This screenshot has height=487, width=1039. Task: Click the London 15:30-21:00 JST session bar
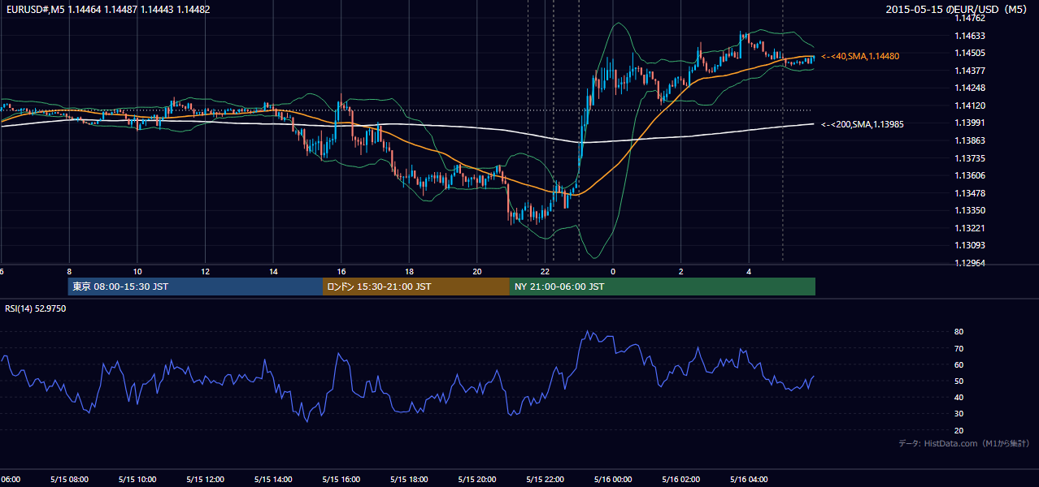pyautogui.click(x=416, y=287)
